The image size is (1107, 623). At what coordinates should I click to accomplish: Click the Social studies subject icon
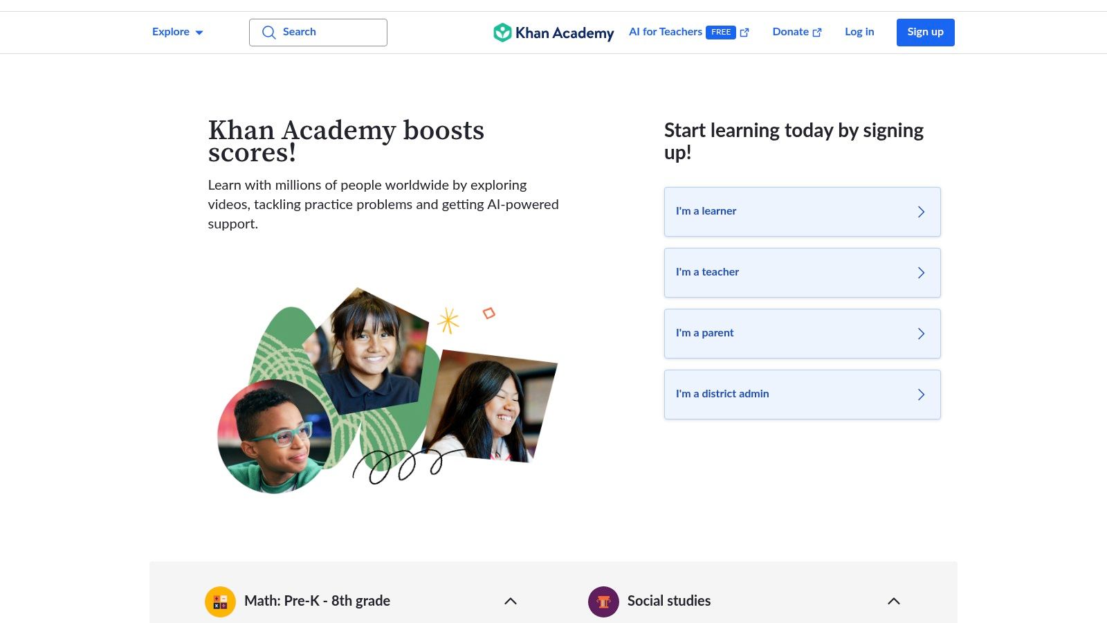pyautogui.click(x=603, y=601)
